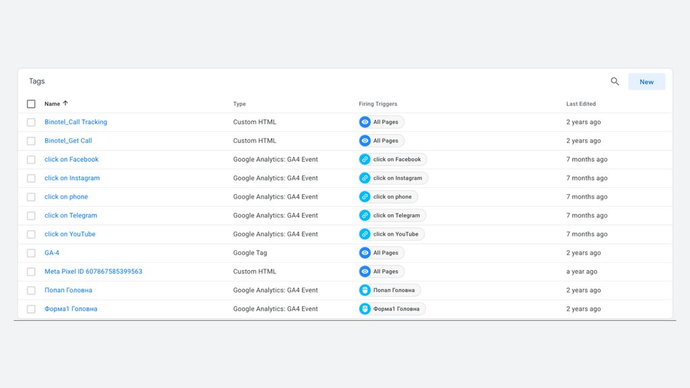Check the click on YouTube row checkbox
The height and width of the screenshot is (388, 690).
[31, 234]
